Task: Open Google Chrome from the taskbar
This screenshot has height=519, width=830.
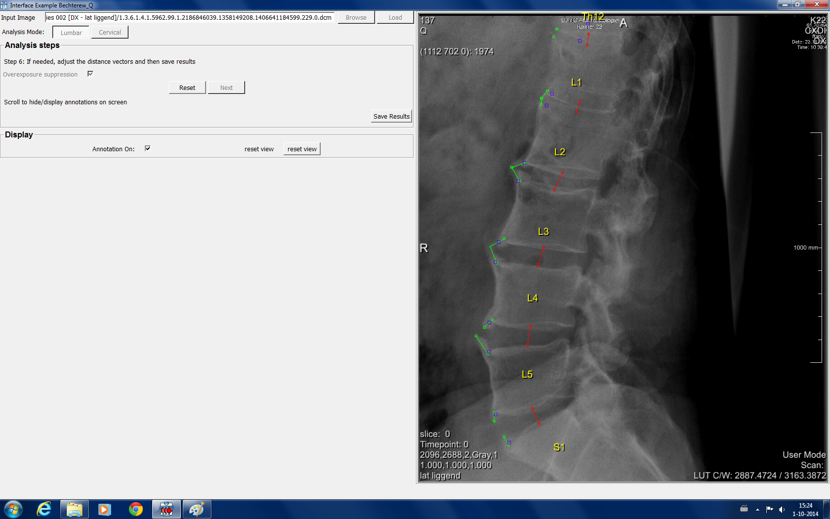Action: [135, 509]
